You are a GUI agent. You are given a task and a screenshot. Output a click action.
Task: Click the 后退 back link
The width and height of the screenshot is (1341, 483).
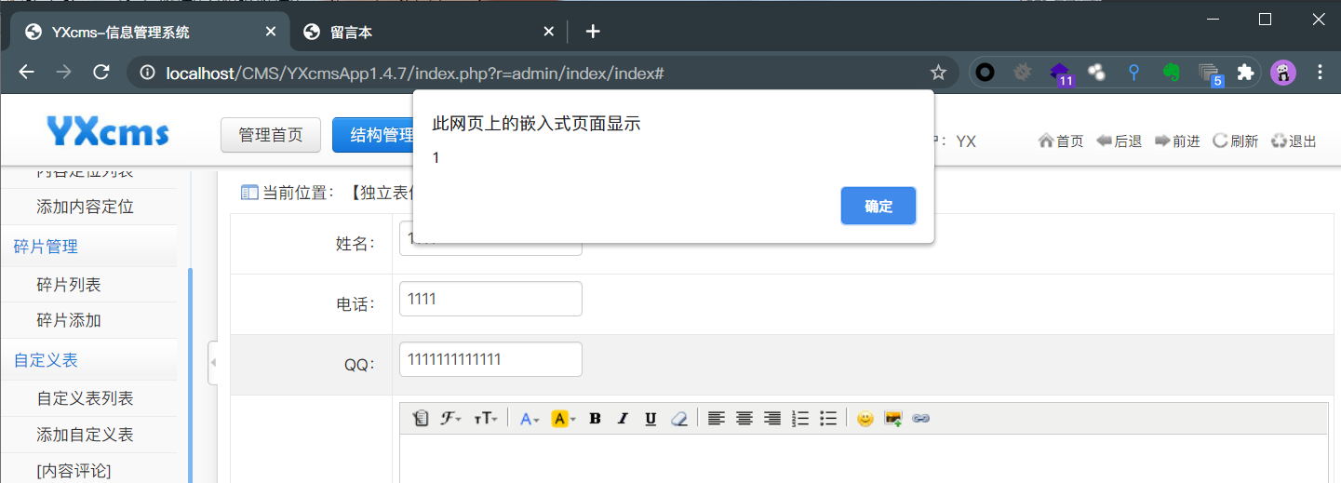(1119, 141)
